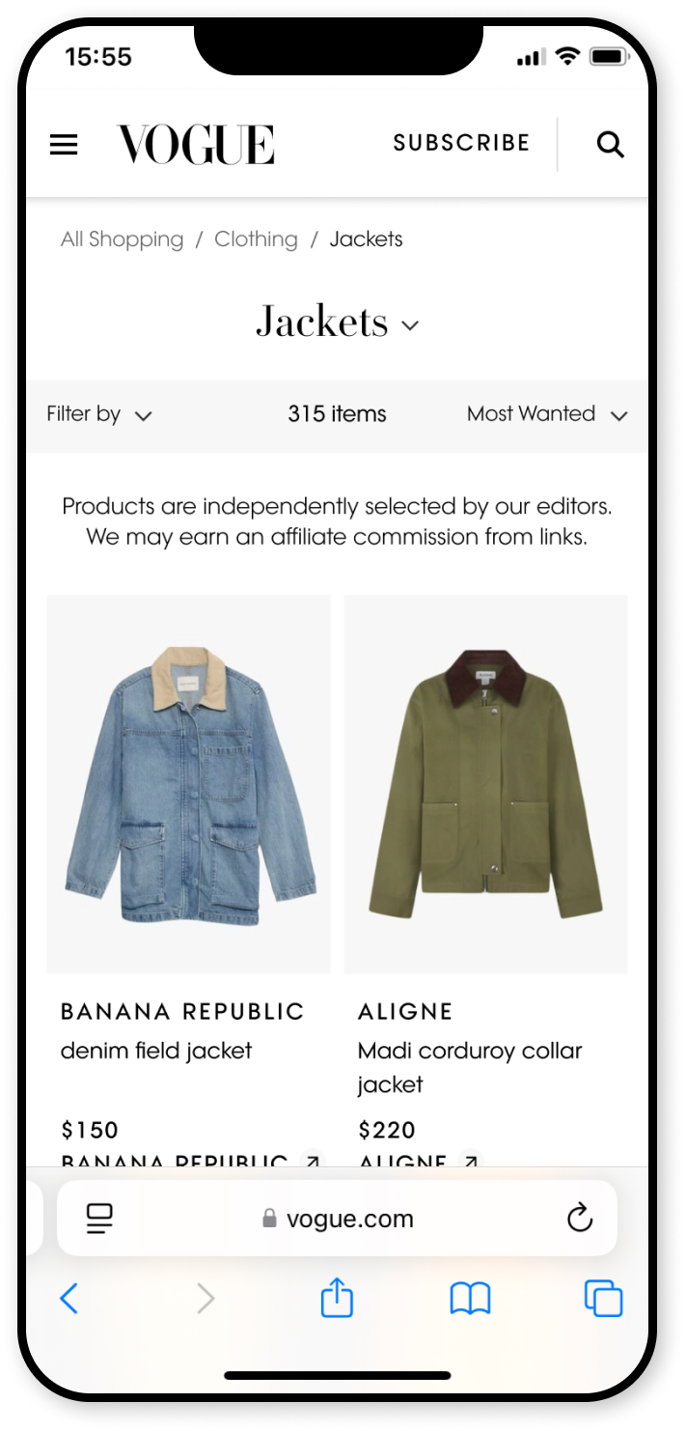This screenshot has height=1431, width=686.
Task: Navigate to Clothing breadcrumb
Action: pyautogui.click(x=256, y=239)
